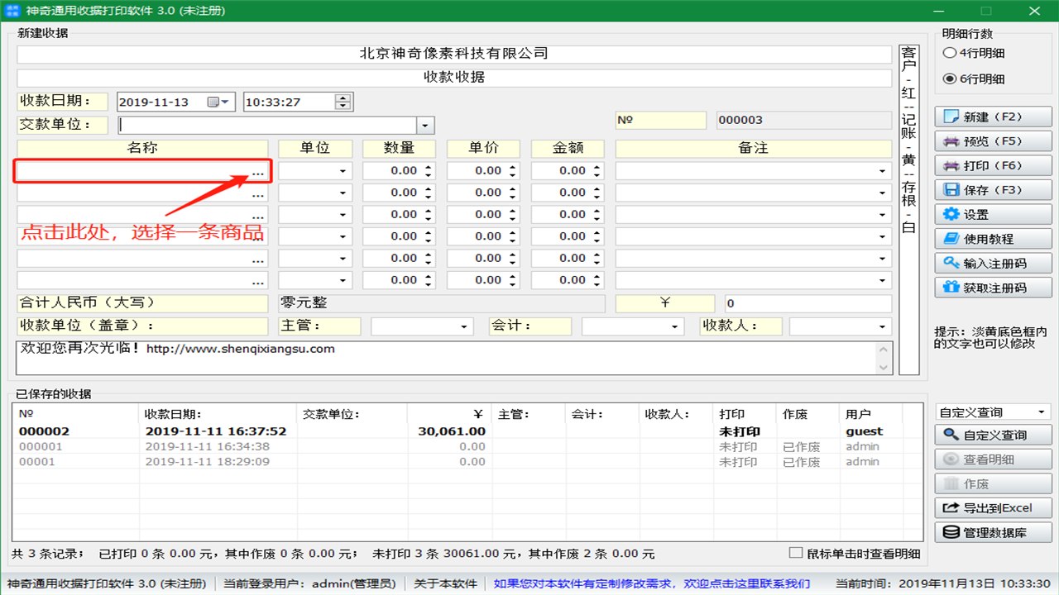
Task: Click 获取注册码 to get registration code
Action: (x=992, y=288)
